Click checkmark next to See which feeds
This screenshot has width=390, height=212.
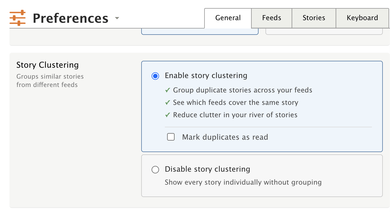(x=168, y=103)
